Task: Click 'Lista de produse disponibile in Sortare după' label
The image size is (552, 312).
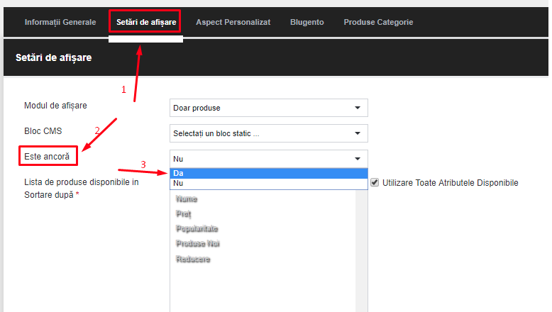Action: click(x=82, y=189)
